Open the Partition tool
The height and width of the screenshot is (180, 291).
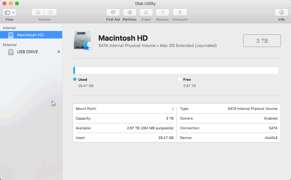click(x=130, y=13)
